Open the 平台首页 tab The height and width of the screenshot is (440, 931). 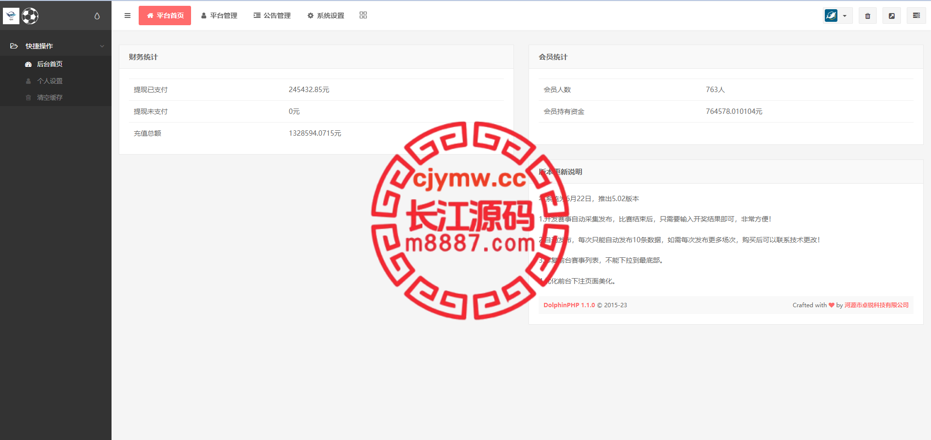165,16
